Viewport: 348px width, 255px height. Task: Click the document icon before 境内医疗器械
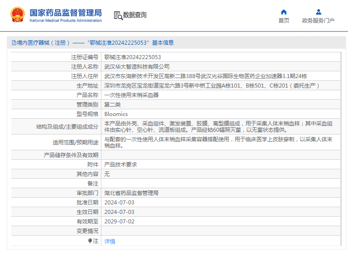pyautogui.click(x=14, y=43)
